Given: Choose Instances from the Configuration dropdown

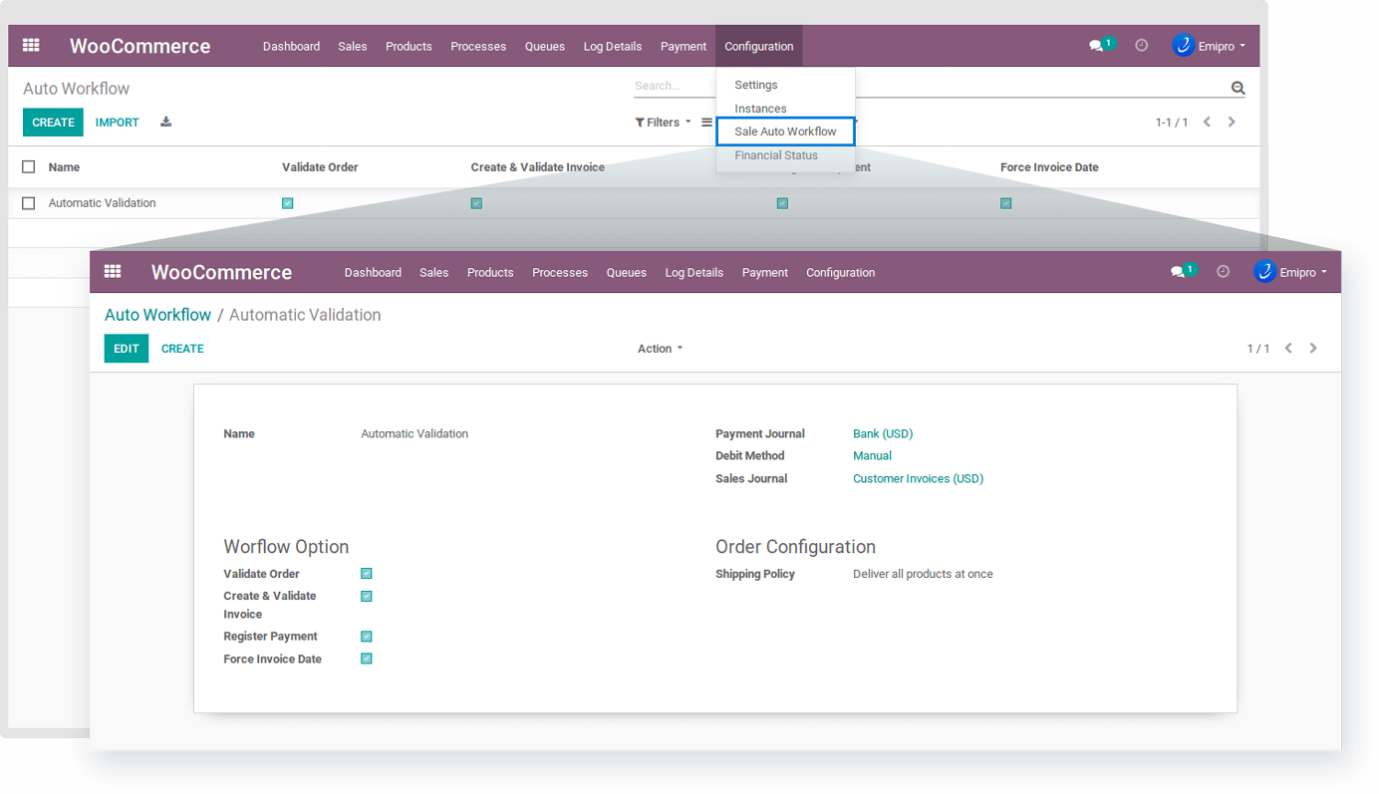Looking at the screenshot, I should (760, 109).
